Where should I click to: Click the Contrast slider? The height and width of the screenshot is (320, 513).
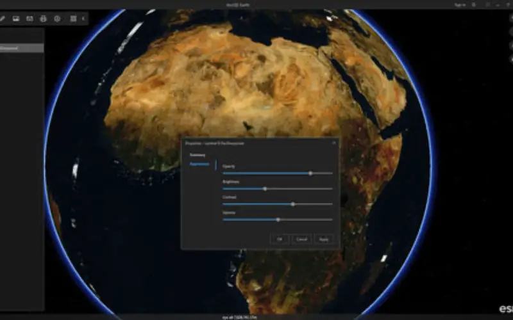pyautogui.click(x=278, y=204)
